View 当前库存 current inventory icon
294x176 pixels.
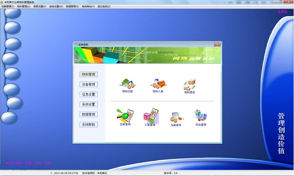(176, 118)
